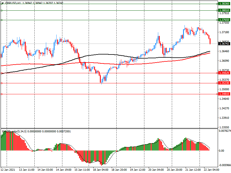
Task: Select the left handle of the 1.35230 line
Action: [2, 83]
